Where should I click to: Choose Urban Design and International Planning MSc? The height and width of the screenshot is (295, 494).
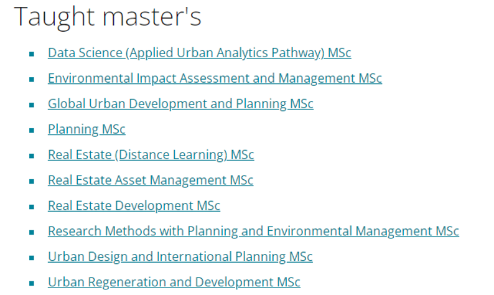tap(180, 257)
